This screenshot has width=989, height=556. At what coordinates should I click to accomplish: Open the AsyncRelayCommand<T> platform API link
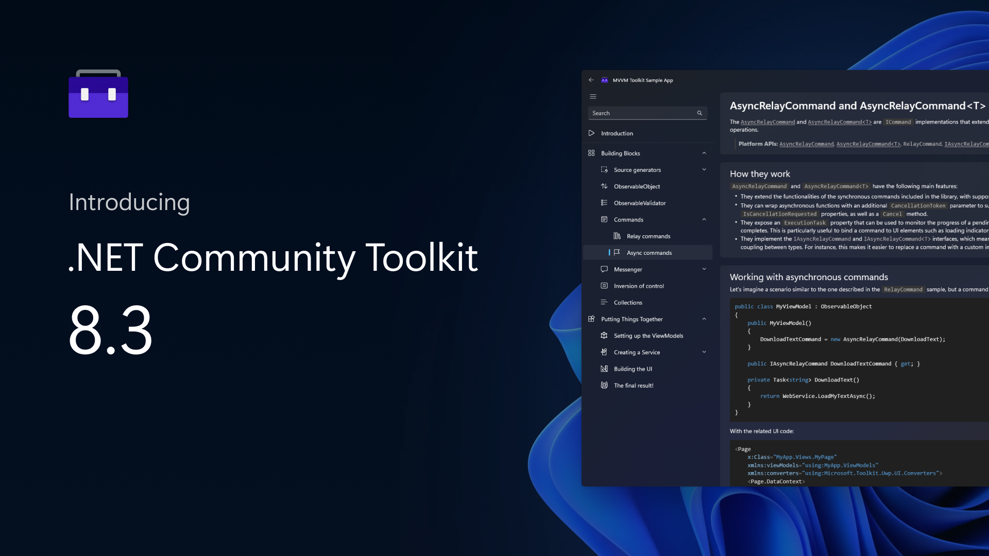[x=868, y=144]
